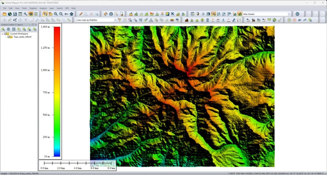Click the puzzle piece extension icon
Screen dimensions: 327x175
click(274, 20)
